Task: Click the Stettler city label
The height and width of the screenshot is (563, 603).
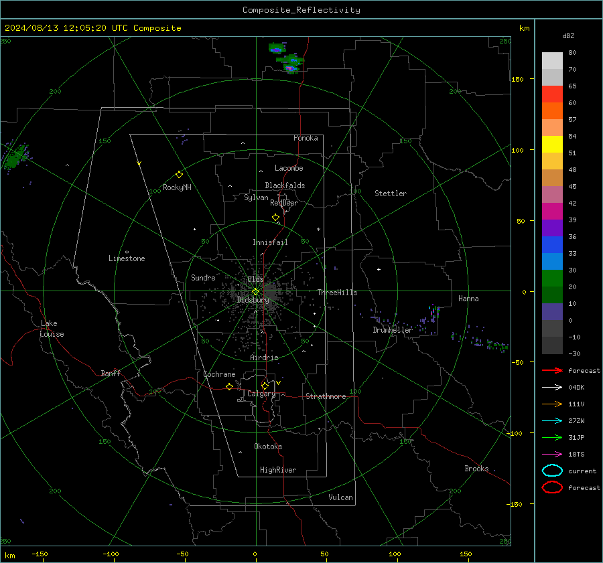Action: [x=391, y=193]
